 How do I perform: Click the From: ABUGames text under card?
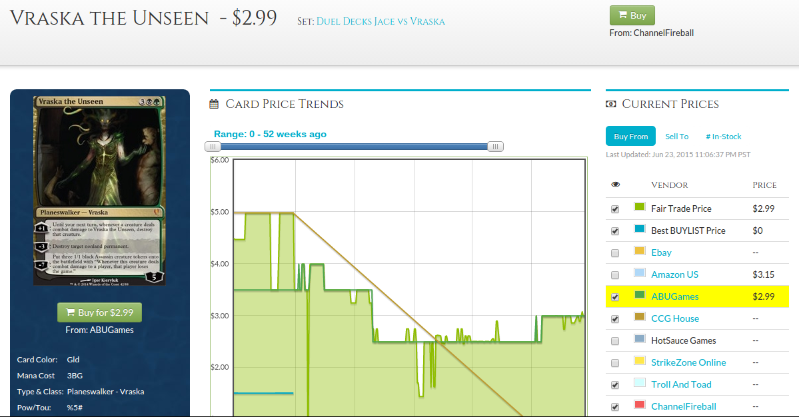click(x=99, y=330)
